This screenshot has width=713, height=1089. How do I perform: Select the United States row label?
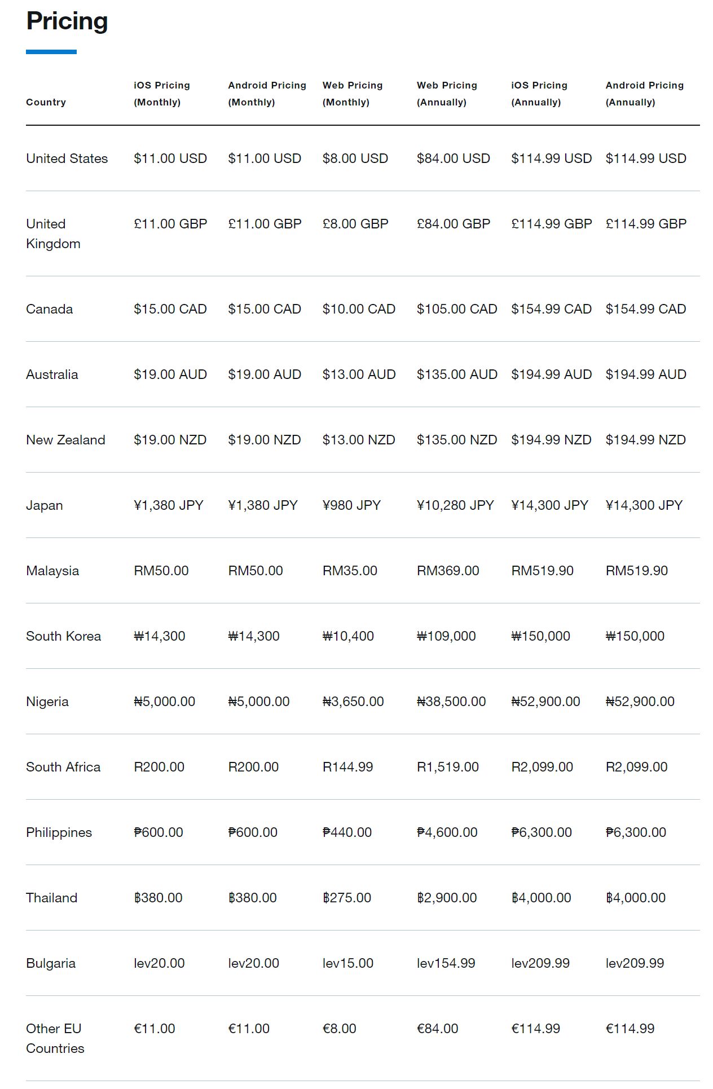coord(67,158)
